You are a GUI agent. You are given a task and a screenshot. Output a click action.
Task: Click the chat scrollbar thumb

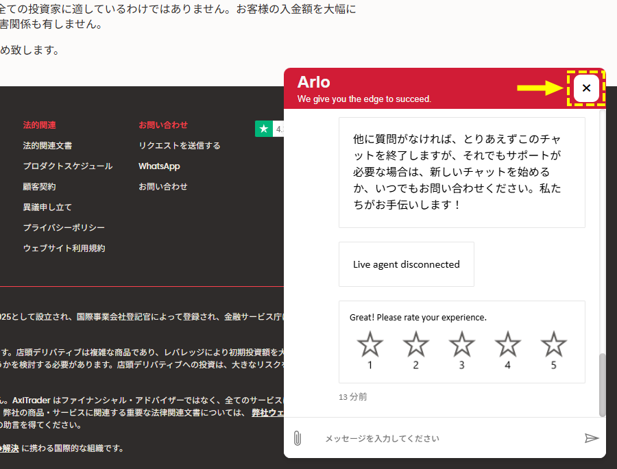coord(602,385)
